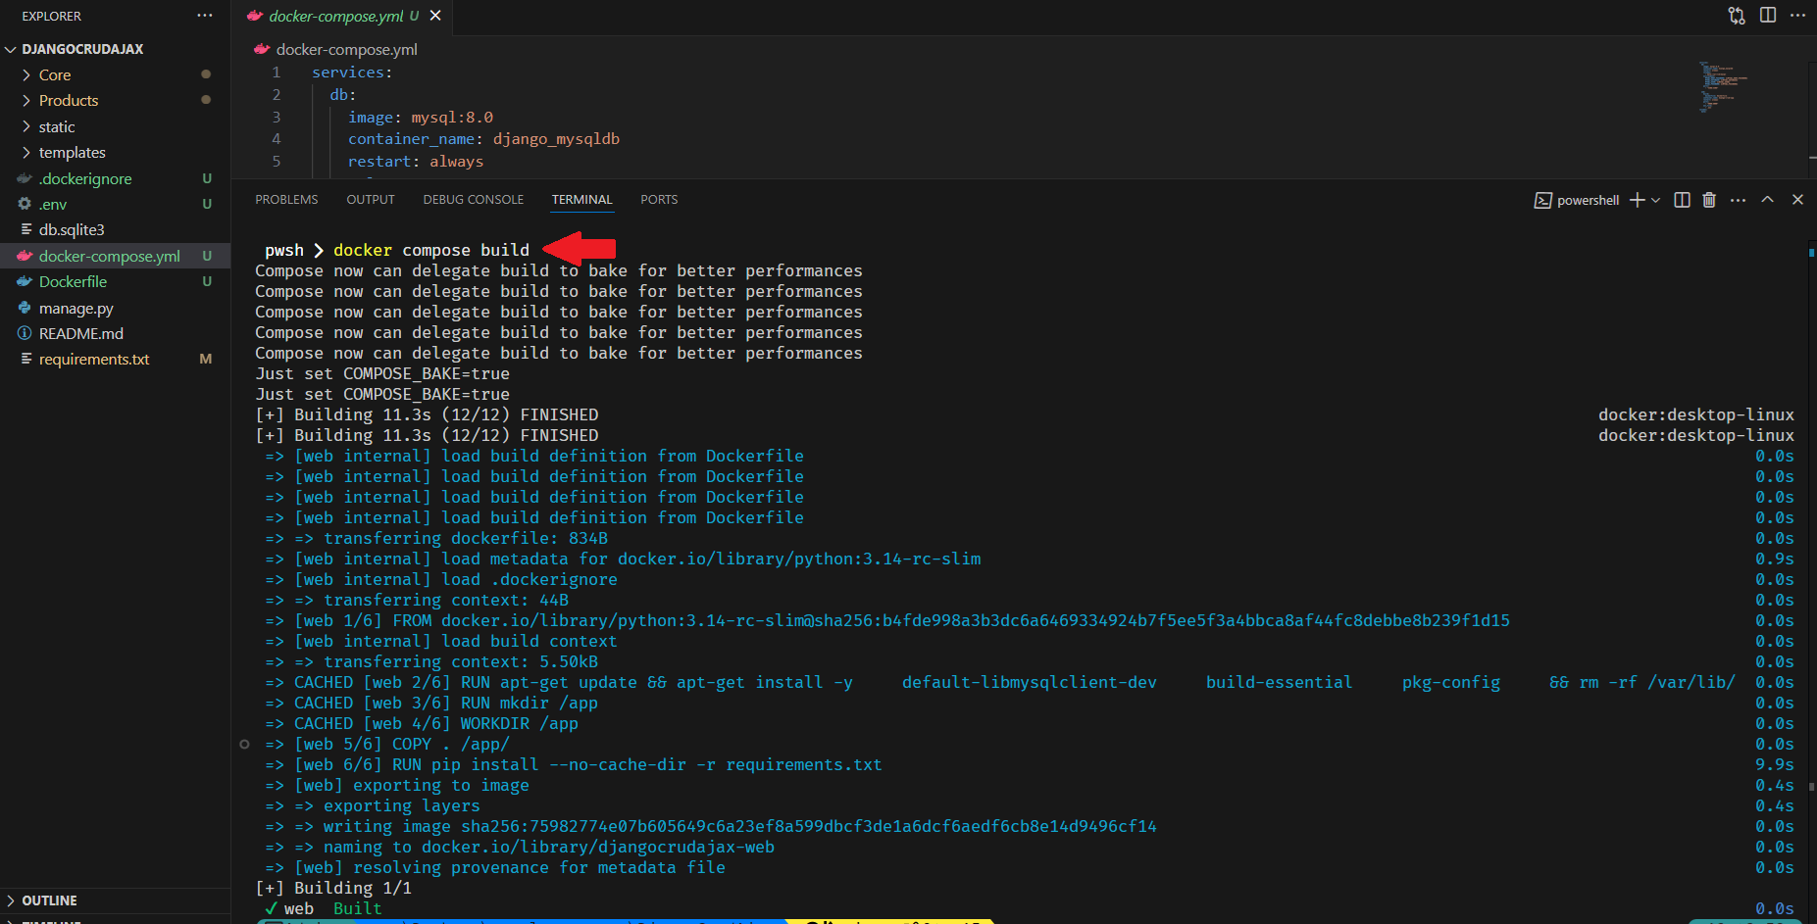Open editor more actions ellipsis
Screen dimensions: 1817x924
tap(1797, 16)
